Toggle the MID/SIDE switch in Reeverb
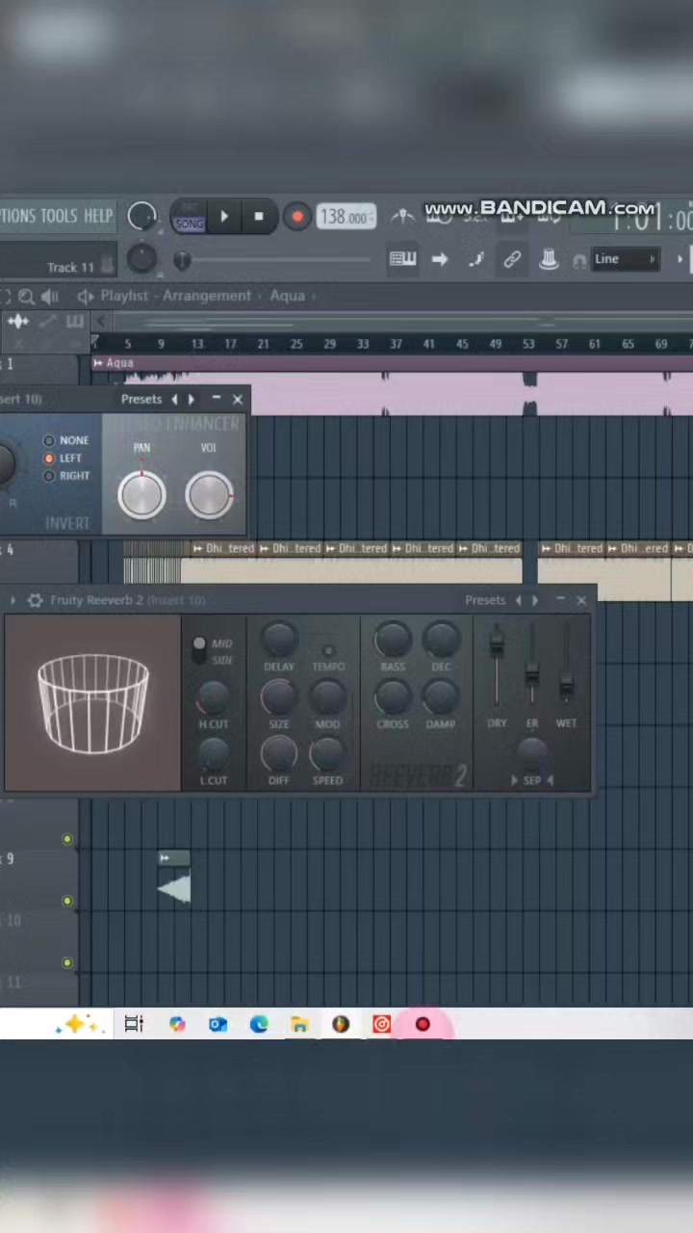Image resolution: width=693 pixels, height=1233 pixels. [199, 650]
